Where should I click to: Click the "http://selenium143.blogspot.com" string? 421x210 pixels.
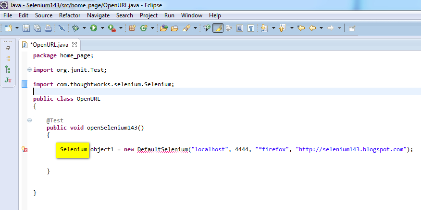pos(351,149)
